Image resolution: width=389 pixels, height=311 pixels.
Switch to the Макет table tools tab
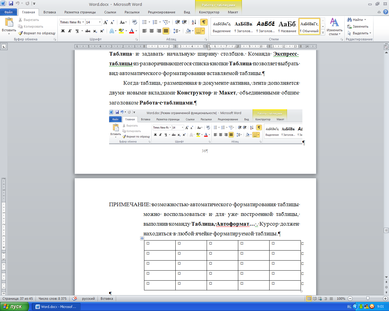click(233, 12)
